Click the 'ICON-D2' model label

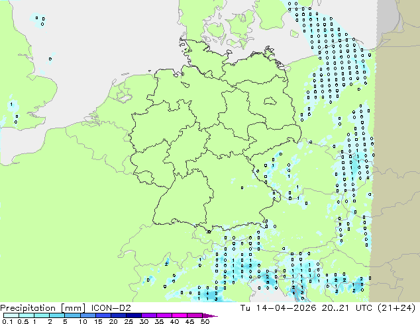click(111, 308)
